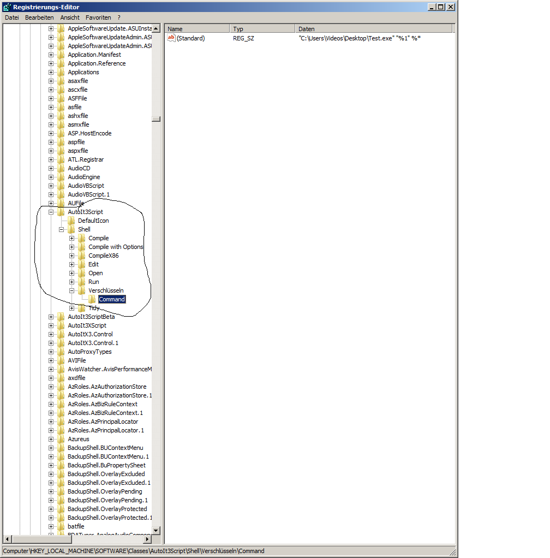The image size is (550, 558).
Task: Expand the AutoIt3ScriptBeta node
Action: pyautogui.click(x=51, y=317)
